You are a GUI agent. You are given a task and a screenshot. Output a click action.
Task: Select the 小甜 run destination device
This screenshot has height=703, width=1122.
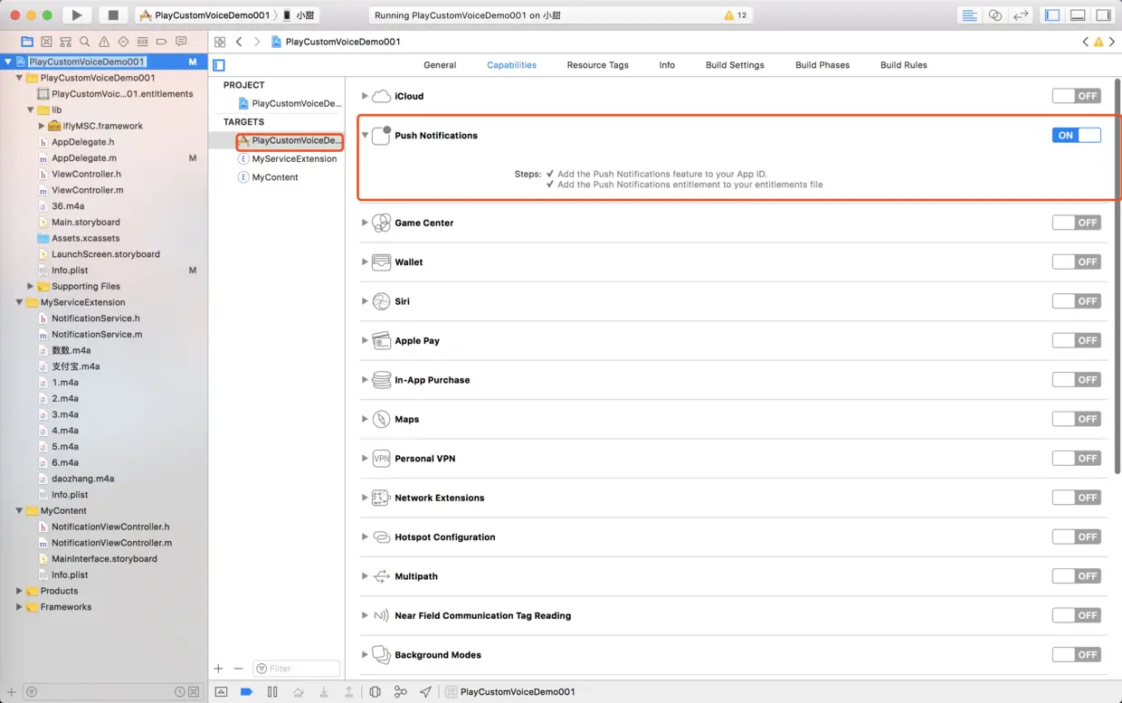point(298,15)
